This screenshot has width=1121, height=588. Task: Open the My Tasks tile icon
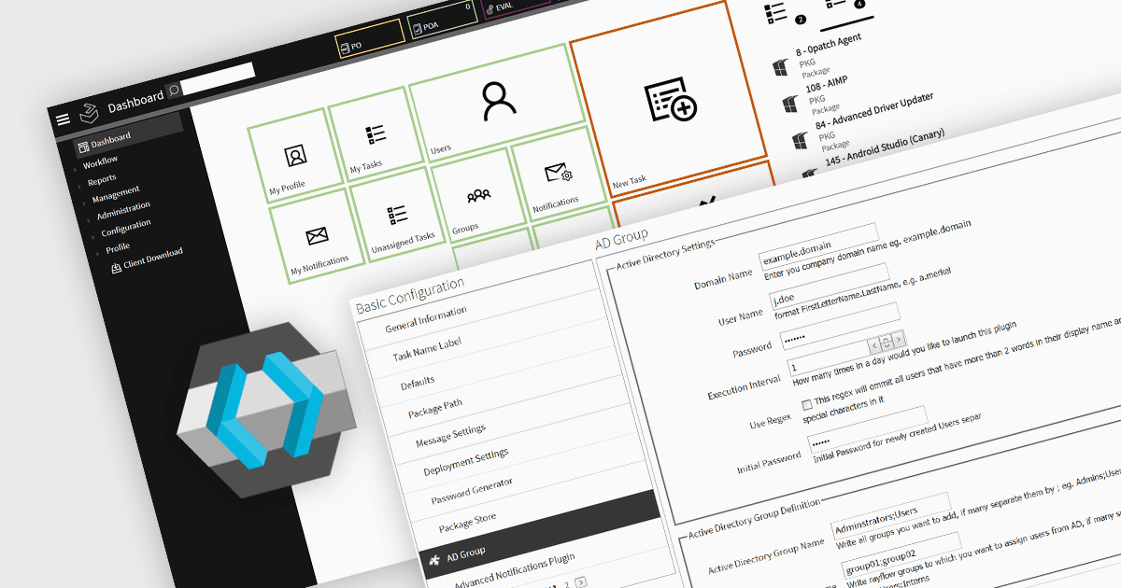point(376,135)
